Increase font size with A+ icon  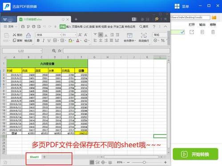[80, 35]
